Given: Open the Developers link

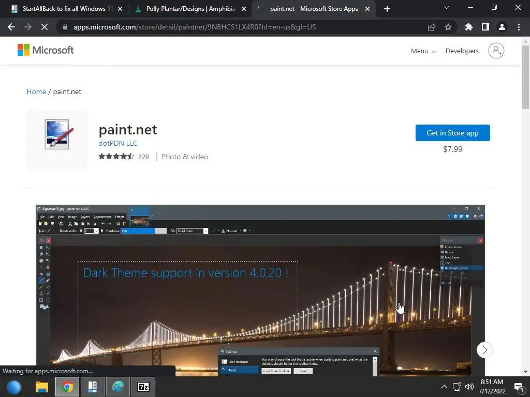Looking at the screenshot, I should tap(462, 51).
